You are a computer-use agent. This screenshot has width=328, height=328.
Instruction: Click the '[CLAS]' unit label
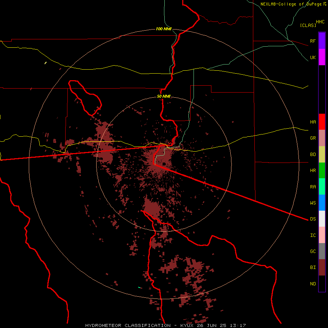click(308, 25)
